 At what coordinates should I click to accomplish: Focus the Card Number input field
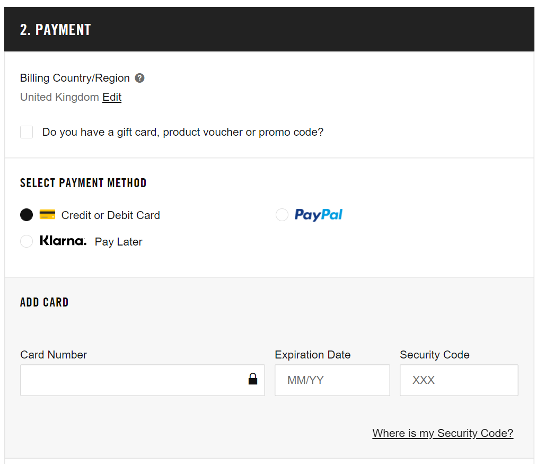(x=133, y=380)
